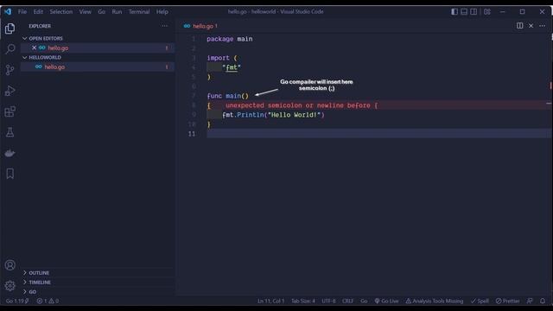The width and height of the screenshot is (553, 311).
Task: Toggle secondary side bar layout
Action: (x=474, y=11)
